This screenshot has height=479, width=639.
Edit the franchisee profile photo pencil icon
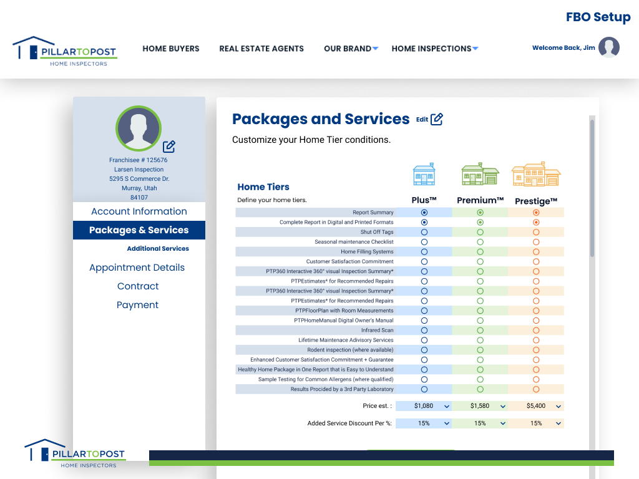pos(168,146)
